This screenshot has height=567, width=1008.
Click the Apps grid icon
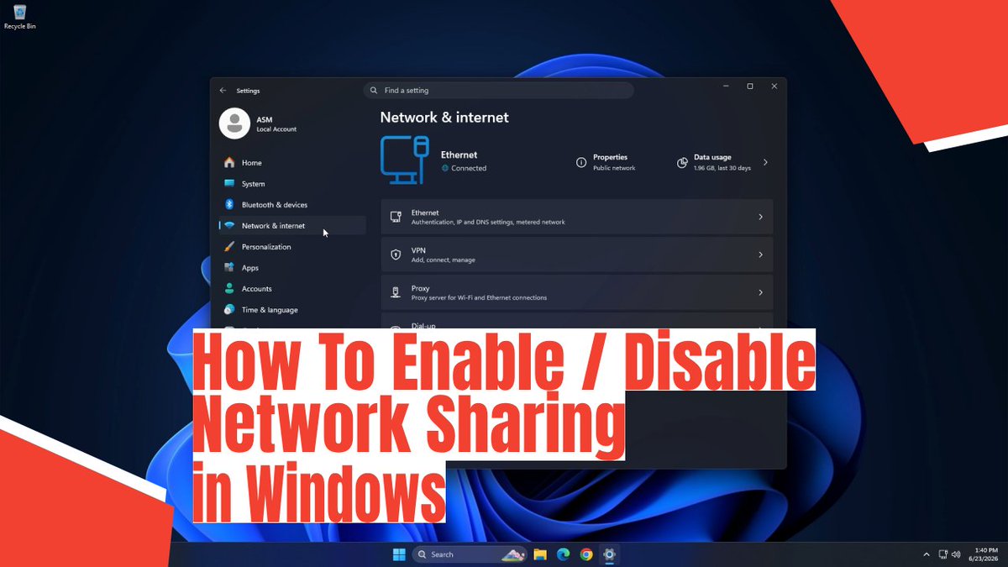(229, 267)
